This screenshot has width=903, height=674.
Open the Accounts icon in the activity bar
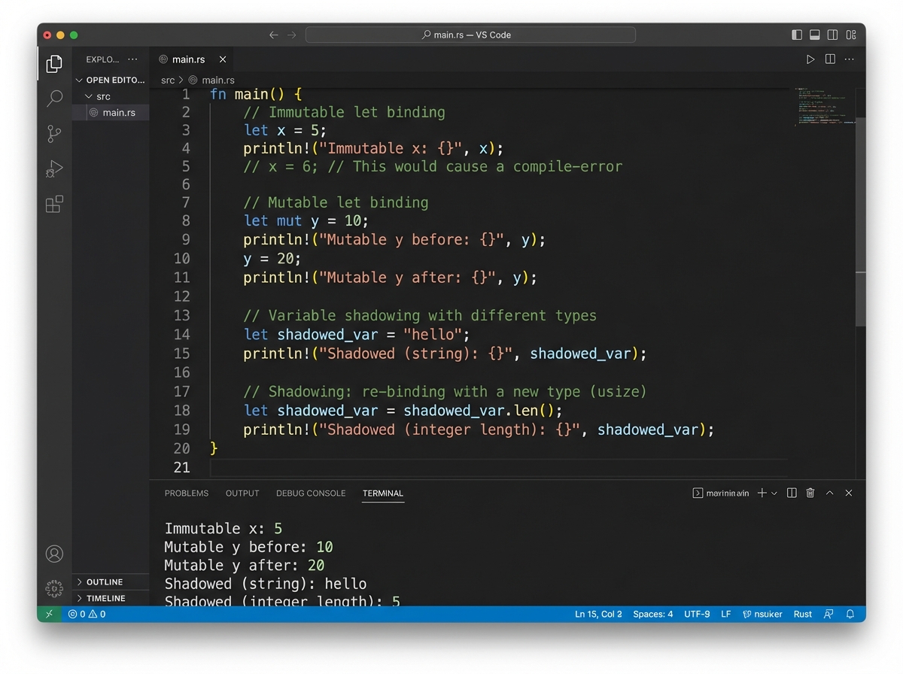click(x=53, y=554)
